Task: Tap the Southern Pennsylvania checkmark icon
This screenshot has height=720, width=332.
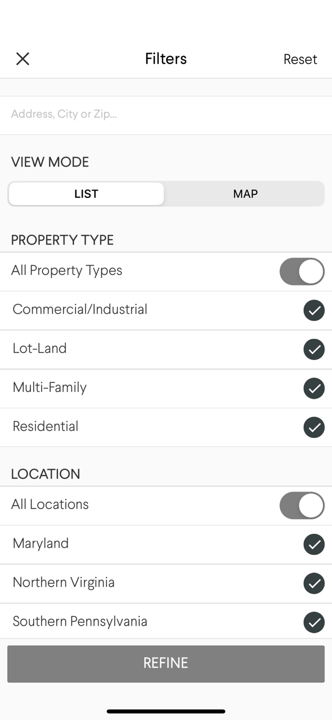Action: pyautogui.click(x=314, y=622)
